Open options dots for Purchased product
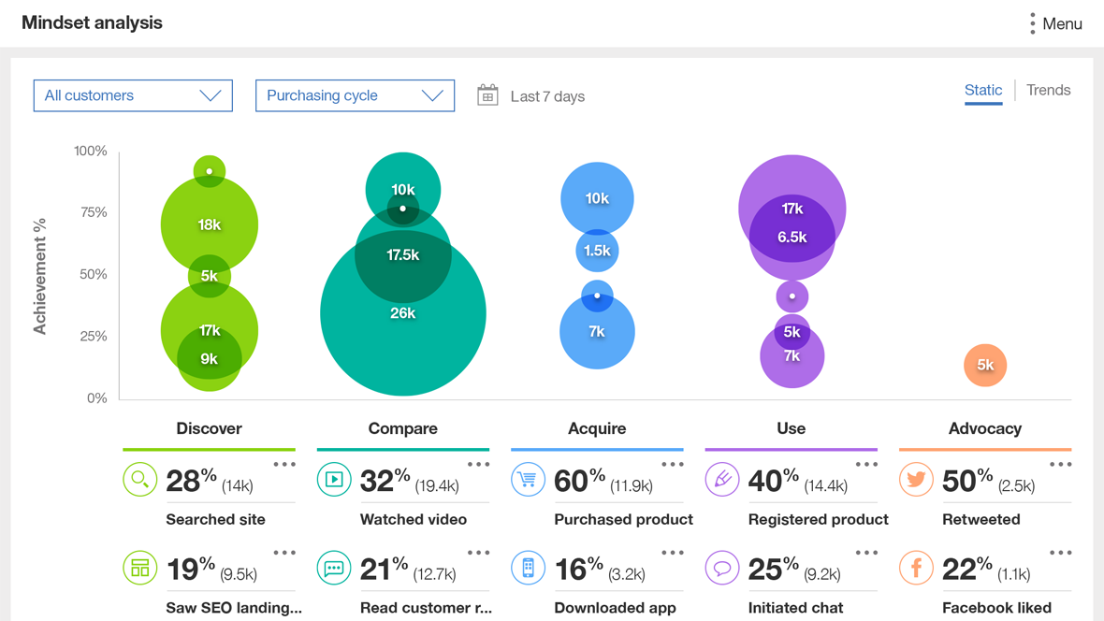Screen dimensions: 1104x621 pyautogui.click(x=673, y=464)
